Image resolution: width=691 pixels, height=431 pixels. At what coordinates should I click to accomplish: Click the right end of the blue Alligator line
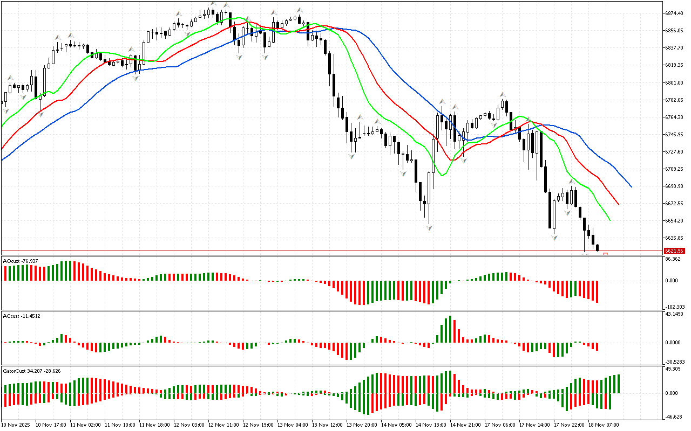[x=631, y=186]
